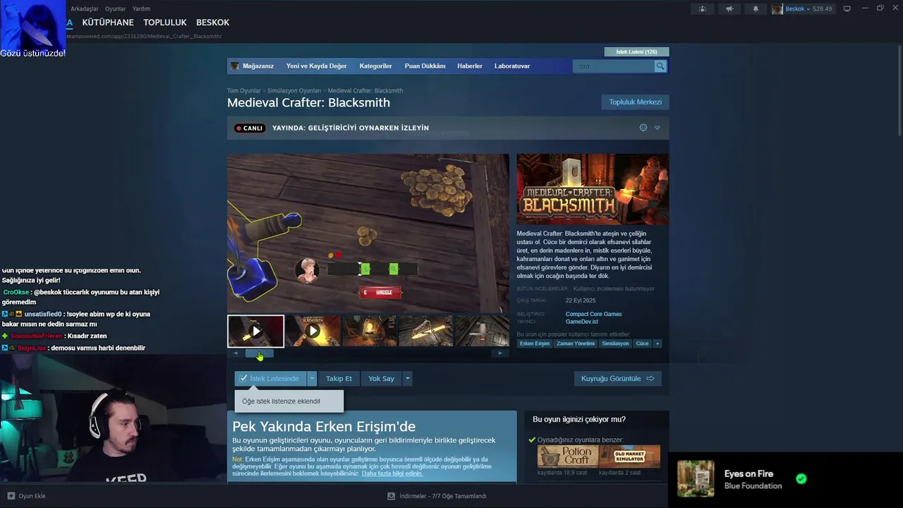
Task: Click the store search magnifier icon
Action: (660, 66)
